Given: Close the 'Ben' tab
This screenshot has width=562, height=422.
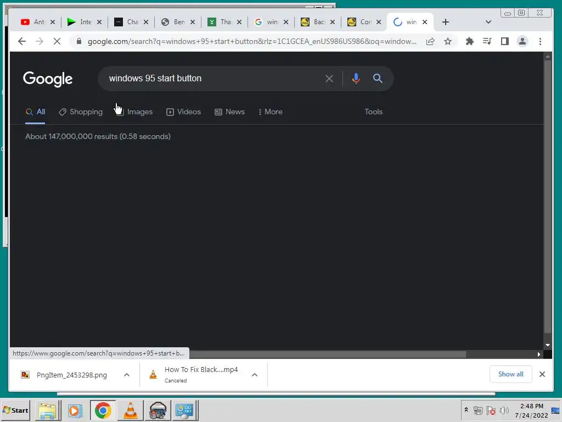Looking at the screenshot, I should pos(193,22).
